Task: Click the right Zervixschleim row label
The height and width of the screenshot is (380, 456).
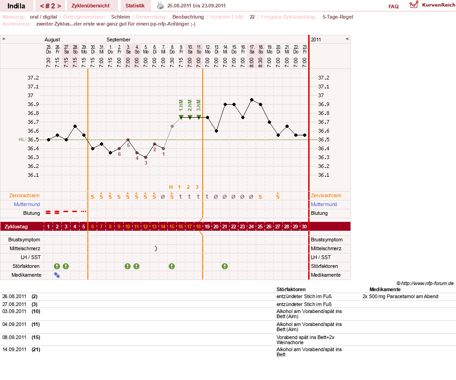Action: pos(326,195)
